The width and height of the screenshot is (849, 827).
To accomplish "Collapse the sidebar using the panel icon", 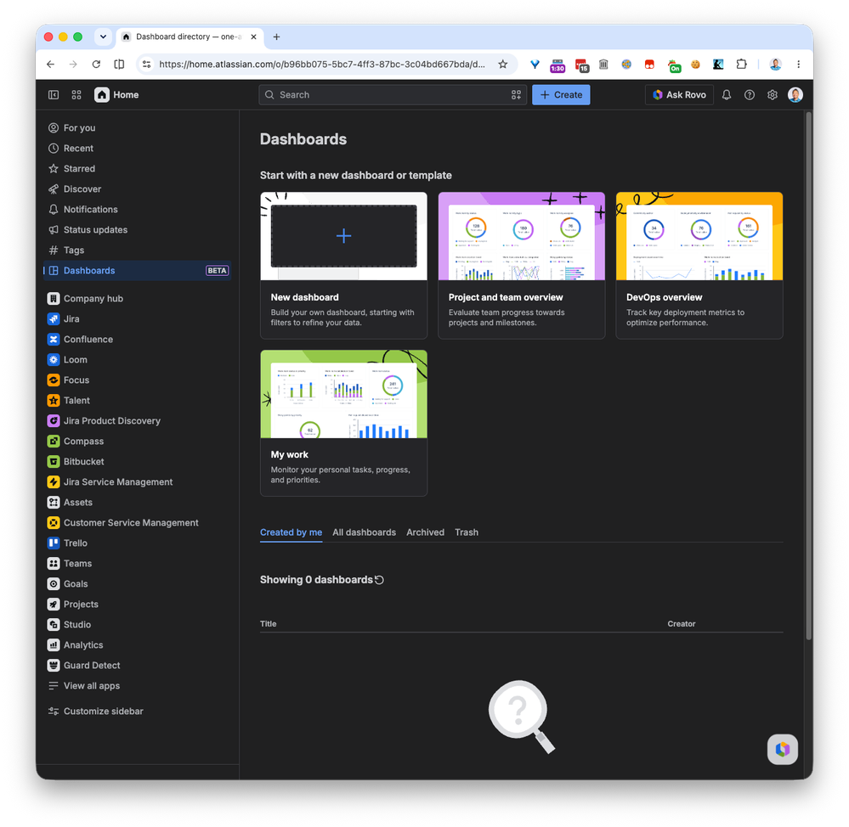I will pos(54,94).
